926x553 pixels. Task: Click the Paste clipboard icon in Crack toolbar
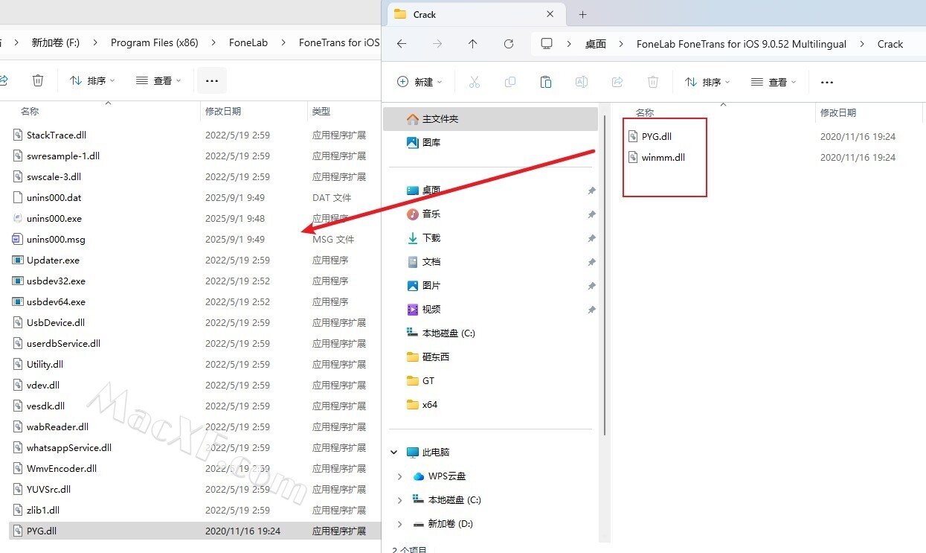tap(546, 82)
